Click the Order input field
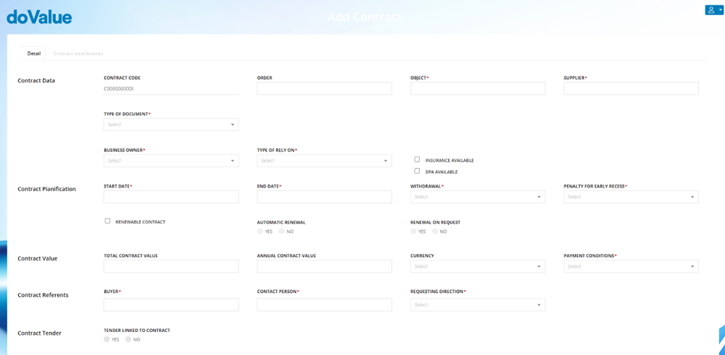 [325, 89]
